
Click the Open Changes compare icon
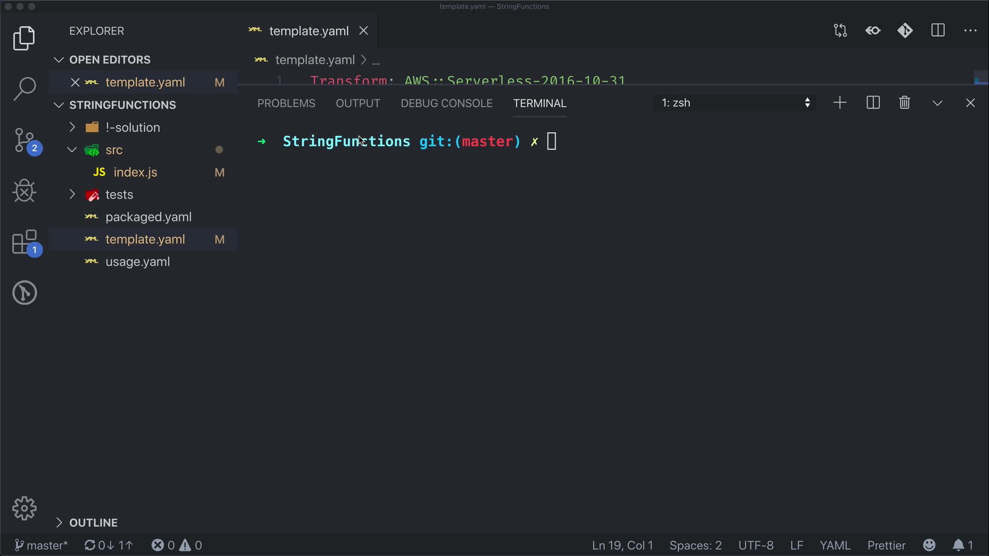point(840,31)
